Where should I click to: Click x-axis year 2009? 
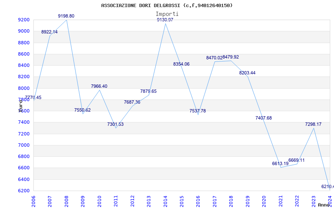pyautogui.click(x=83, y=201)
